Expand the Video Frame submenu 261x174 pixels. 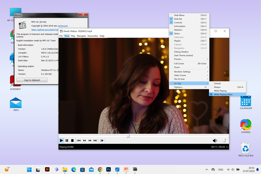pyautogui.click(x=189, y=75)
